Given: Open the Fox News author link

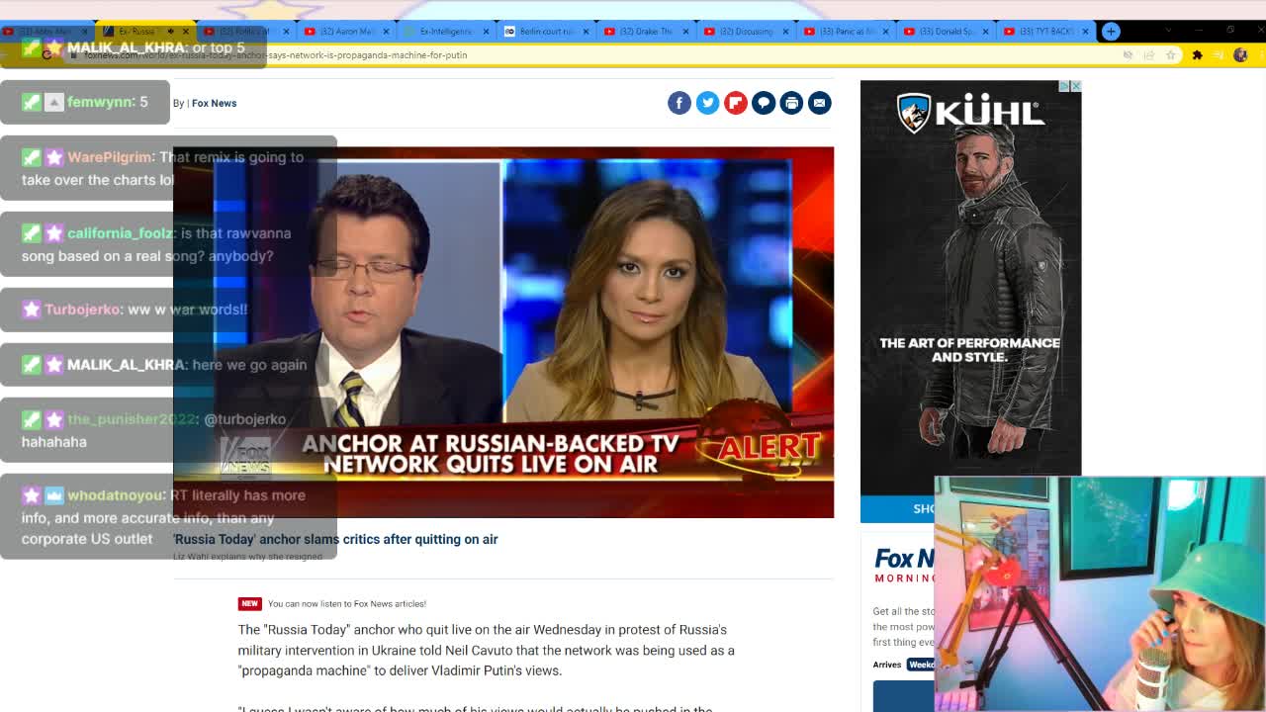Looking at the screenshot, I should [x=214, y=103].
